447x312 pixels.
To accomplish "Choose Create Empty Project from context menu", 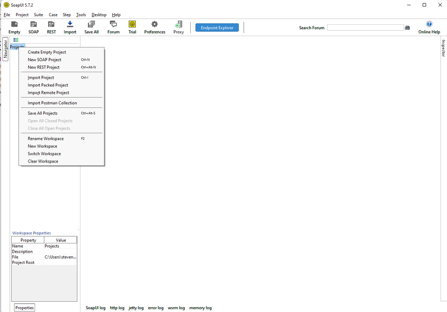I will [x=62, y=52].
